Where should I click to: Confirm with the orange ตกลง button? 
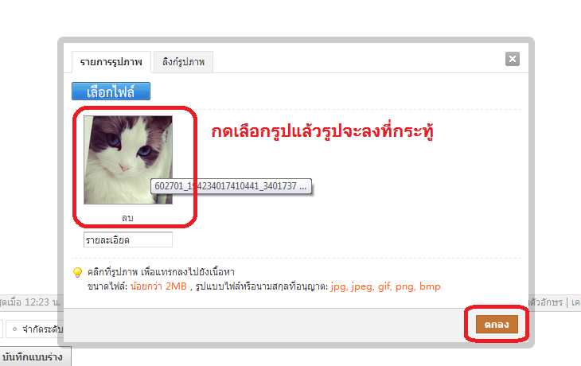[x=497, y=325]
